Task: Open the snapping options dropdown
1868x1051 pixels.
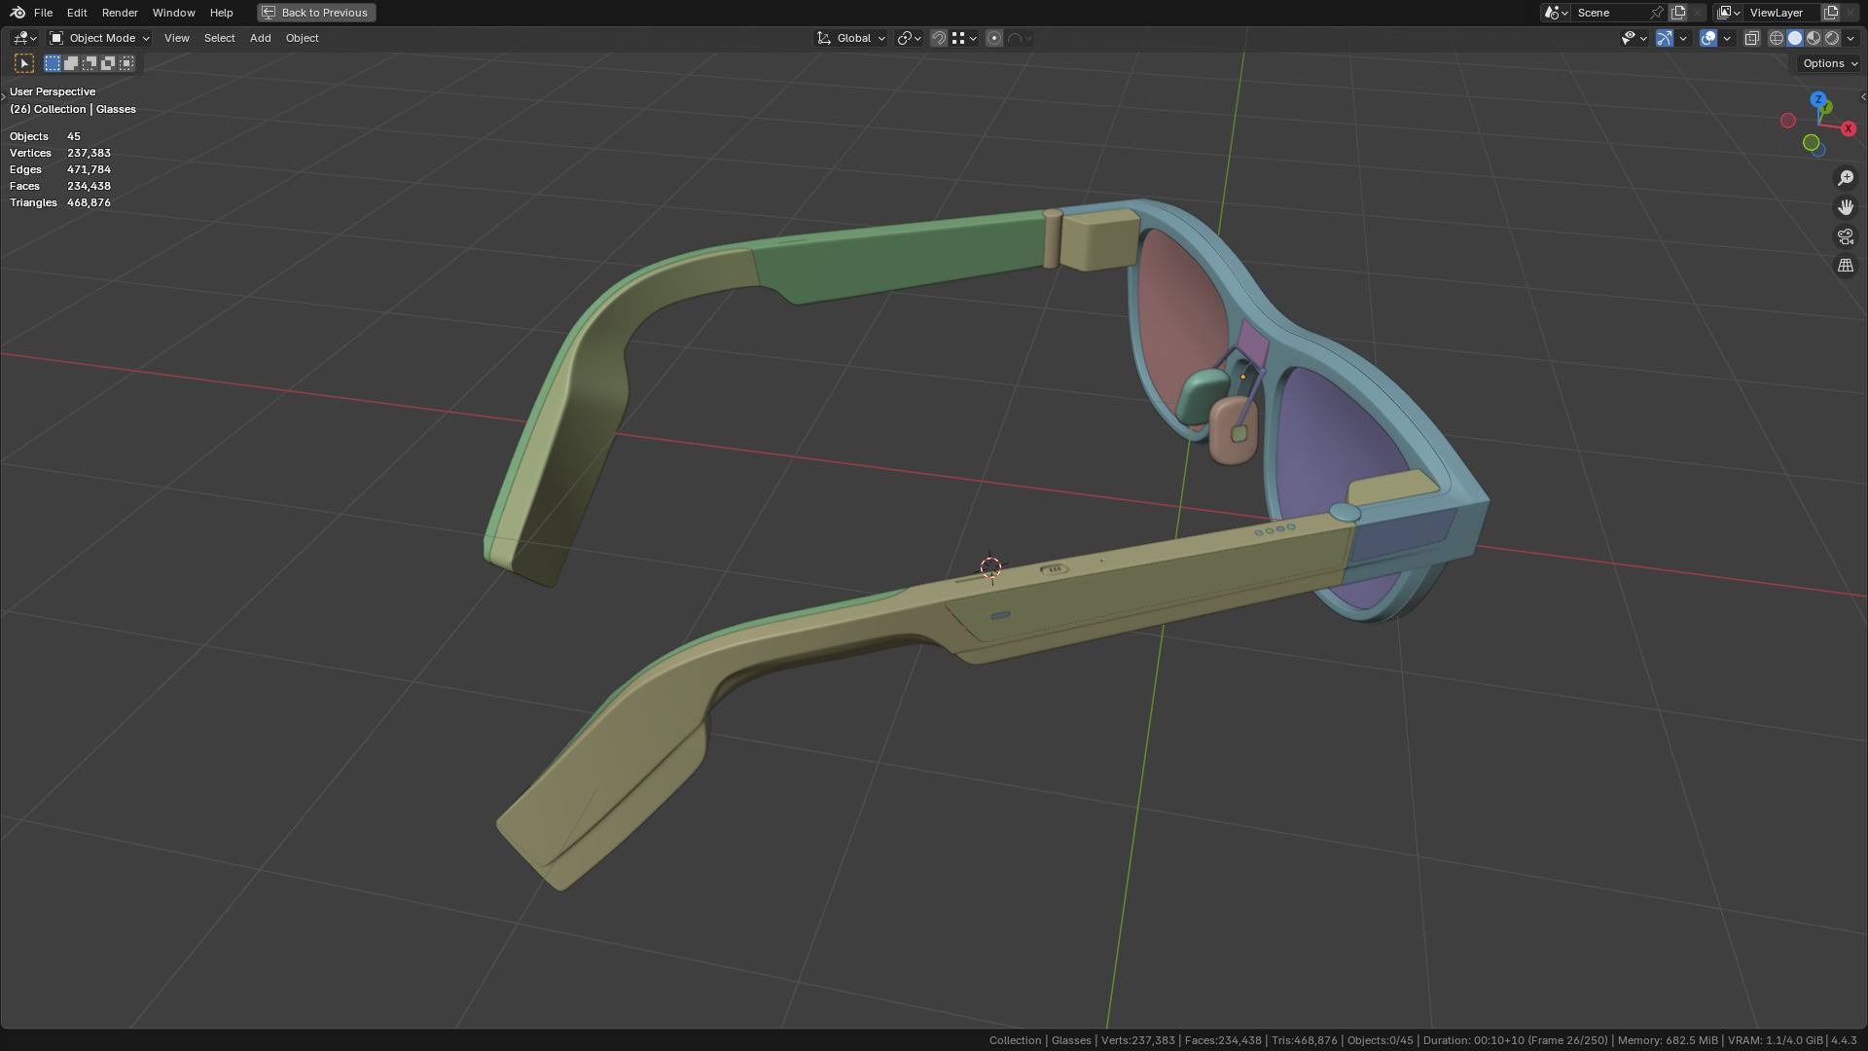Action: (x=964, y=38)
